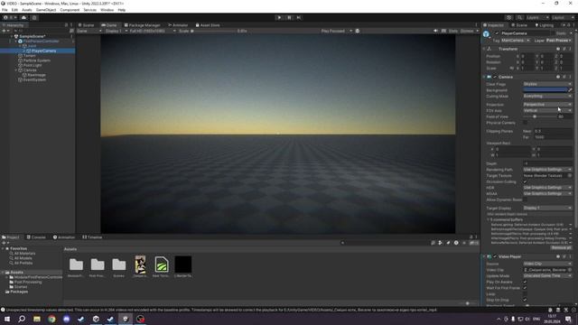Open the Window menu
578x325 pixels.
click(107, 10)
